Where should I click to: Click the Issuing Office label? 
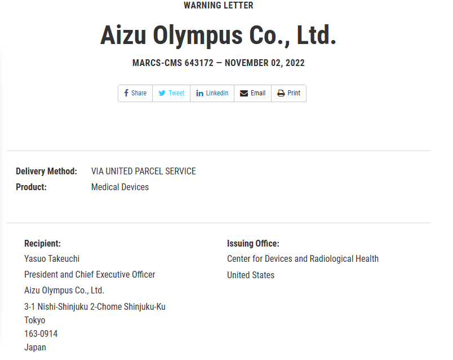tap(253, 244)
